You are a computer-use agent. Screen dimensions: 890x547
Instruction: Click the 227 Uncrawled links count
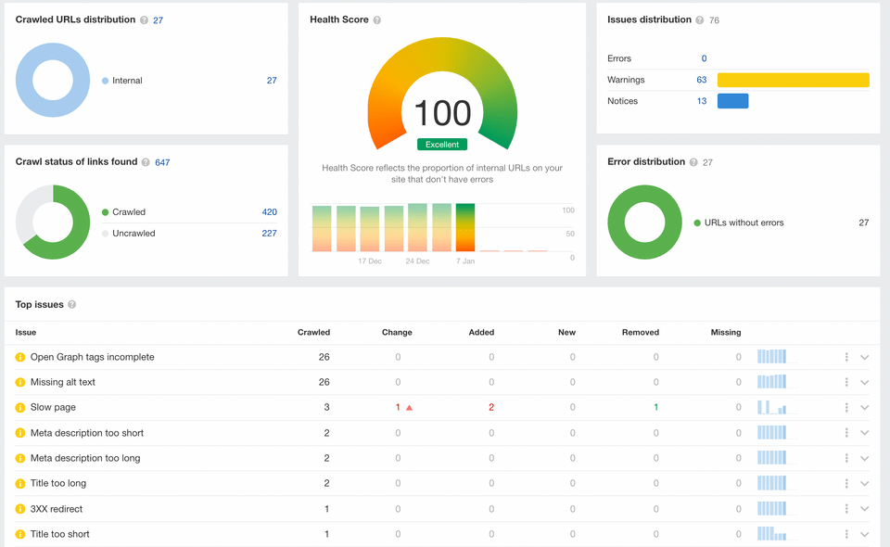tap(269, 234)
